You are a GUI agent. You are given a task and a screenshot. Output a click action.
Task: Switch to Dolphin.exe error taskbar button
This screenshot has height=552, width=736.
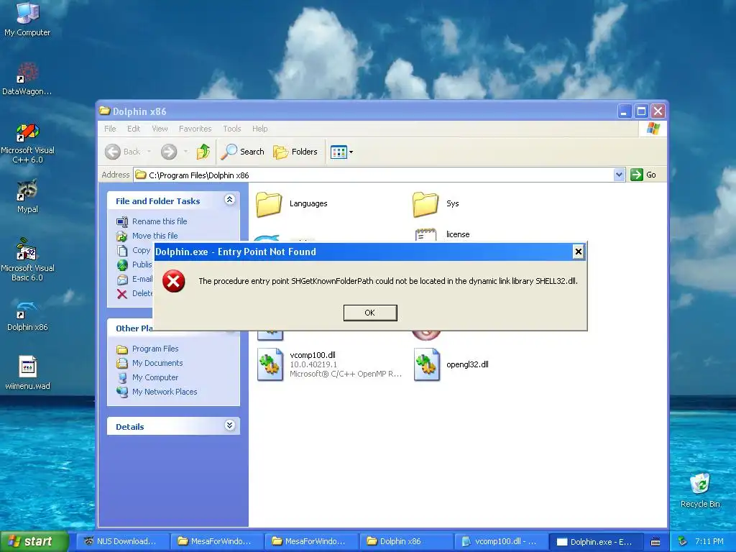(x=596, y=541)
